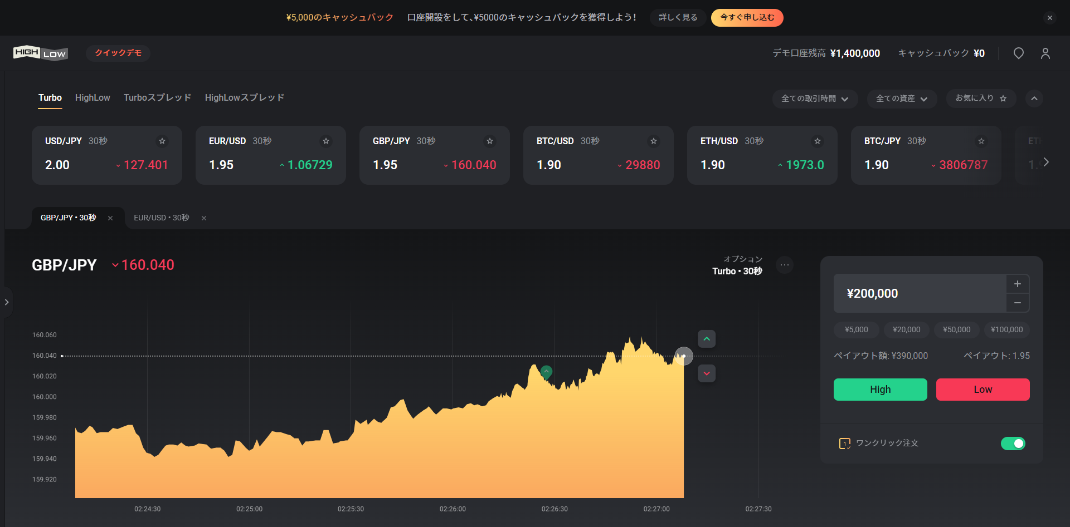Open the ETH/USD 30秒 asset card
The height and width of the screenshot is (527, 1070).
(762, 155)
